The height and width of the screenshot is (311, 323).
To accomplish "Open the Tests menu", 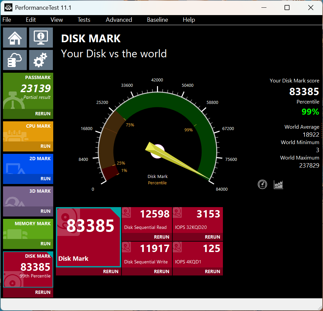I will [84, 20].
